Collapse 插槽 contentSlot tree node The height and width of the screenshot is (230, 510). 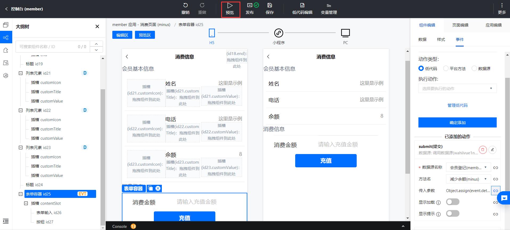(26, 203)
